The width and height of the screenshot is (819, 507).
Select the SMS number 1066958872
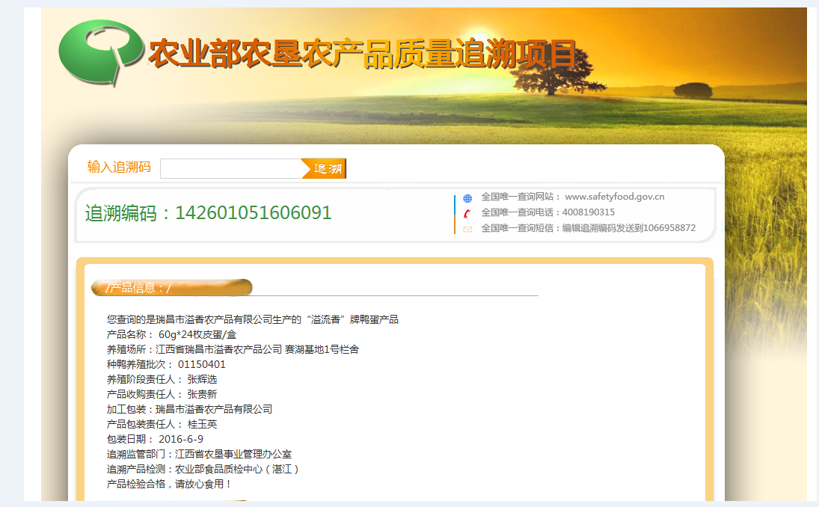(x=669, y=228)
